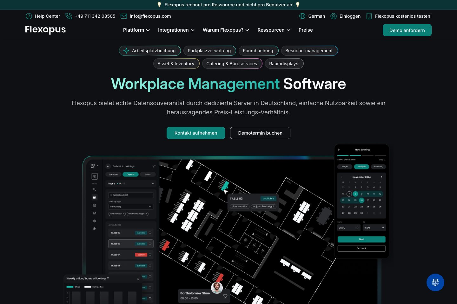
Task: Select the Single booking option
Action: tap(345, 167)
